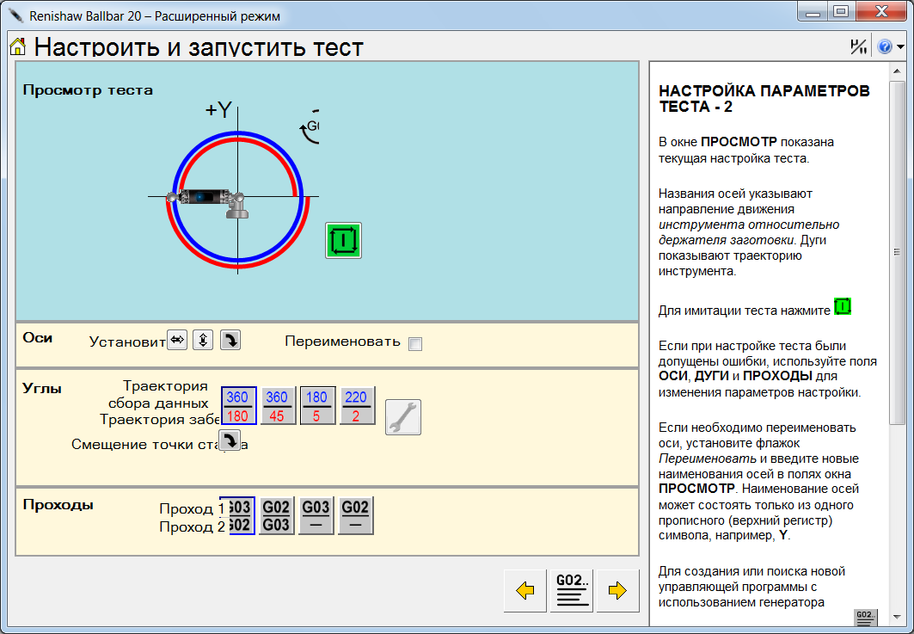Click the start point offset arrow icon
This screenshot has height=634, width=914.
tap(230, 440)
